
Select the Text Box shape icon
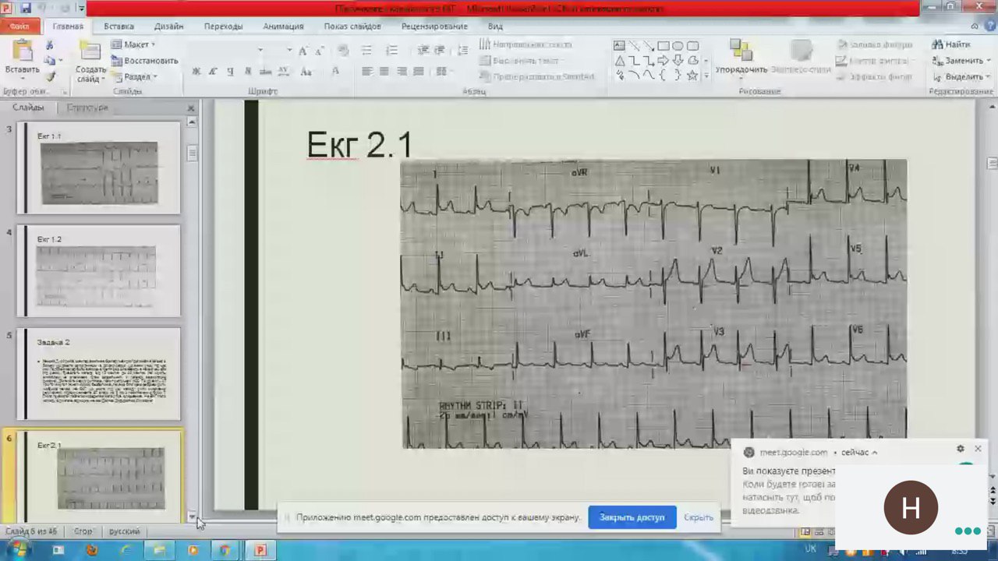619,46
